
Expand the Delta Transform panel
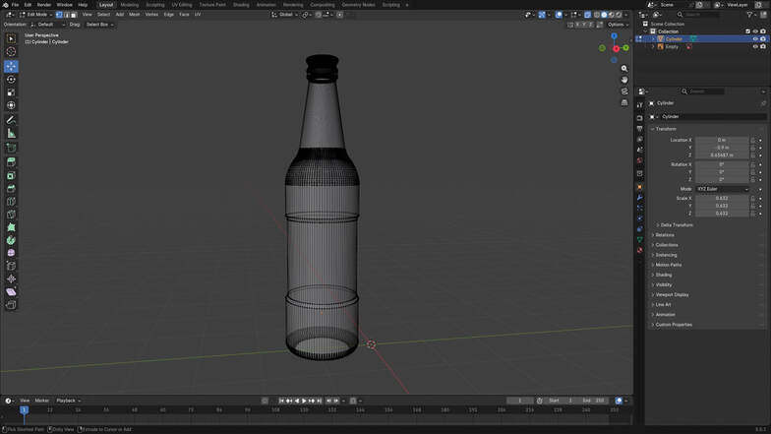677,224
